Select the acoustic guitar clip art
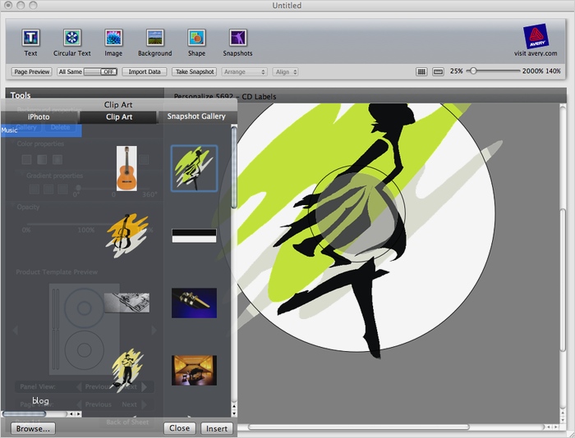The height and width of the screenshot is (438, 575). click(126, 168)
